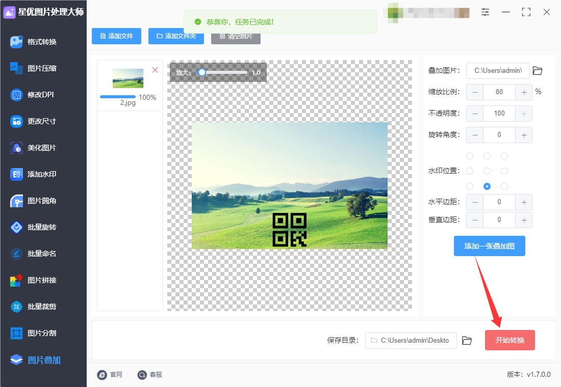Click the 放大 zoom slider handle

tap(202, 72)
